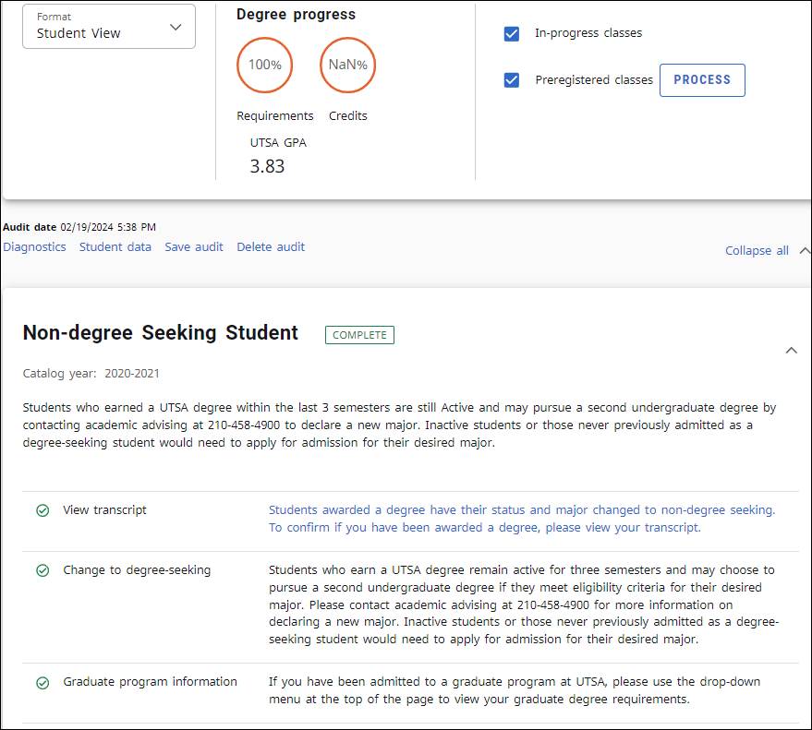812x730 pixels.
Task: Click the UTSA GPA value 3.83
Action: pyautogui.click(x=267, y=167)
